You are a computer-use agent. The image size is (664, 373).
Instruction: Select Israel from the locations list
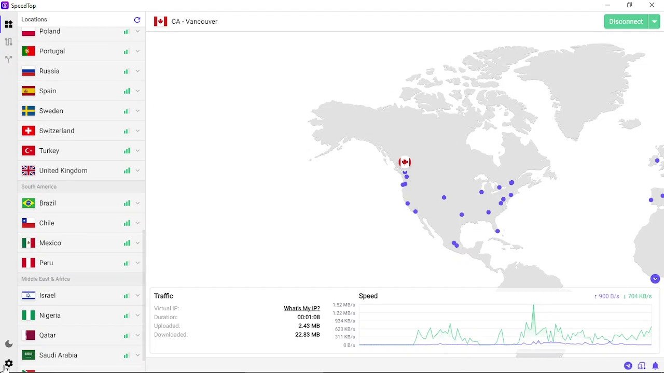click(47, 295)
